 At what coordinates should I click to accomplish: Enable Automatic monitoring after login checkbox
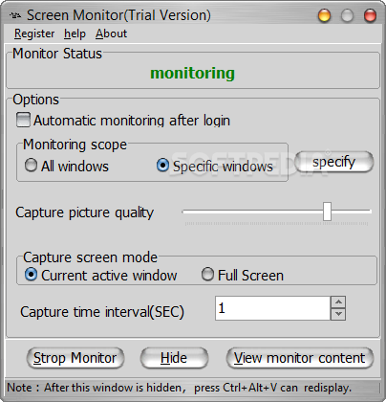(23, 120)
